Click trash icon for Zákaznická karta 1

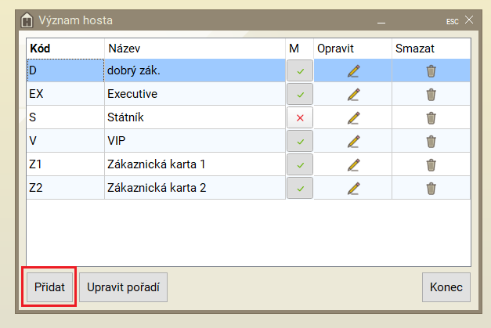pyautogui.click(x=431, y=165)
